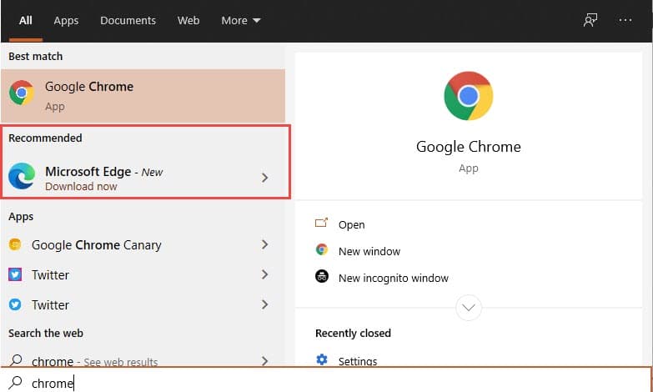653x392 pixels.
Task: Open the More filter dropdown
Action: 241,20
